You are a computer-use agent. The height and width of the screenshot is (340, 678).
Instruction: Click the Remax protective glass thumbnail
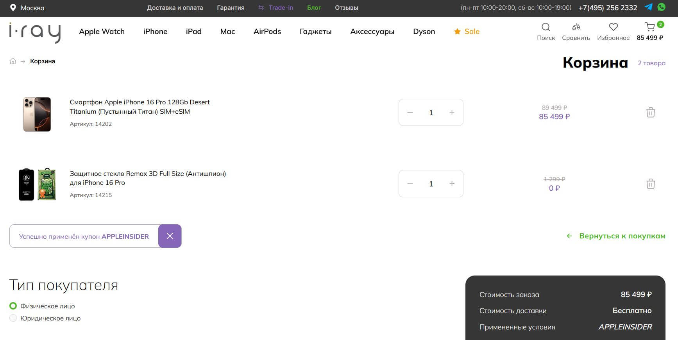point(37,184)
